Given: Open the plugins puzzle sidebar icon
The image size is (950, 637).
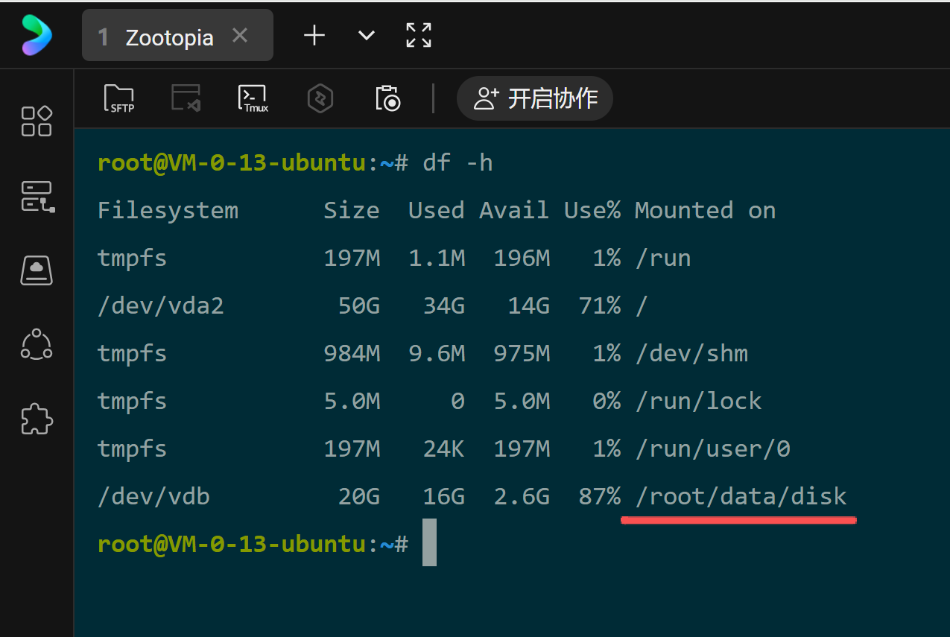Looking at the screenshot, I should point(37,419).
